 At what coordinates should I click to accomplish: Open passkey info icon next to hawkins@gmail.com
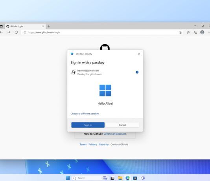pos(137,72)
